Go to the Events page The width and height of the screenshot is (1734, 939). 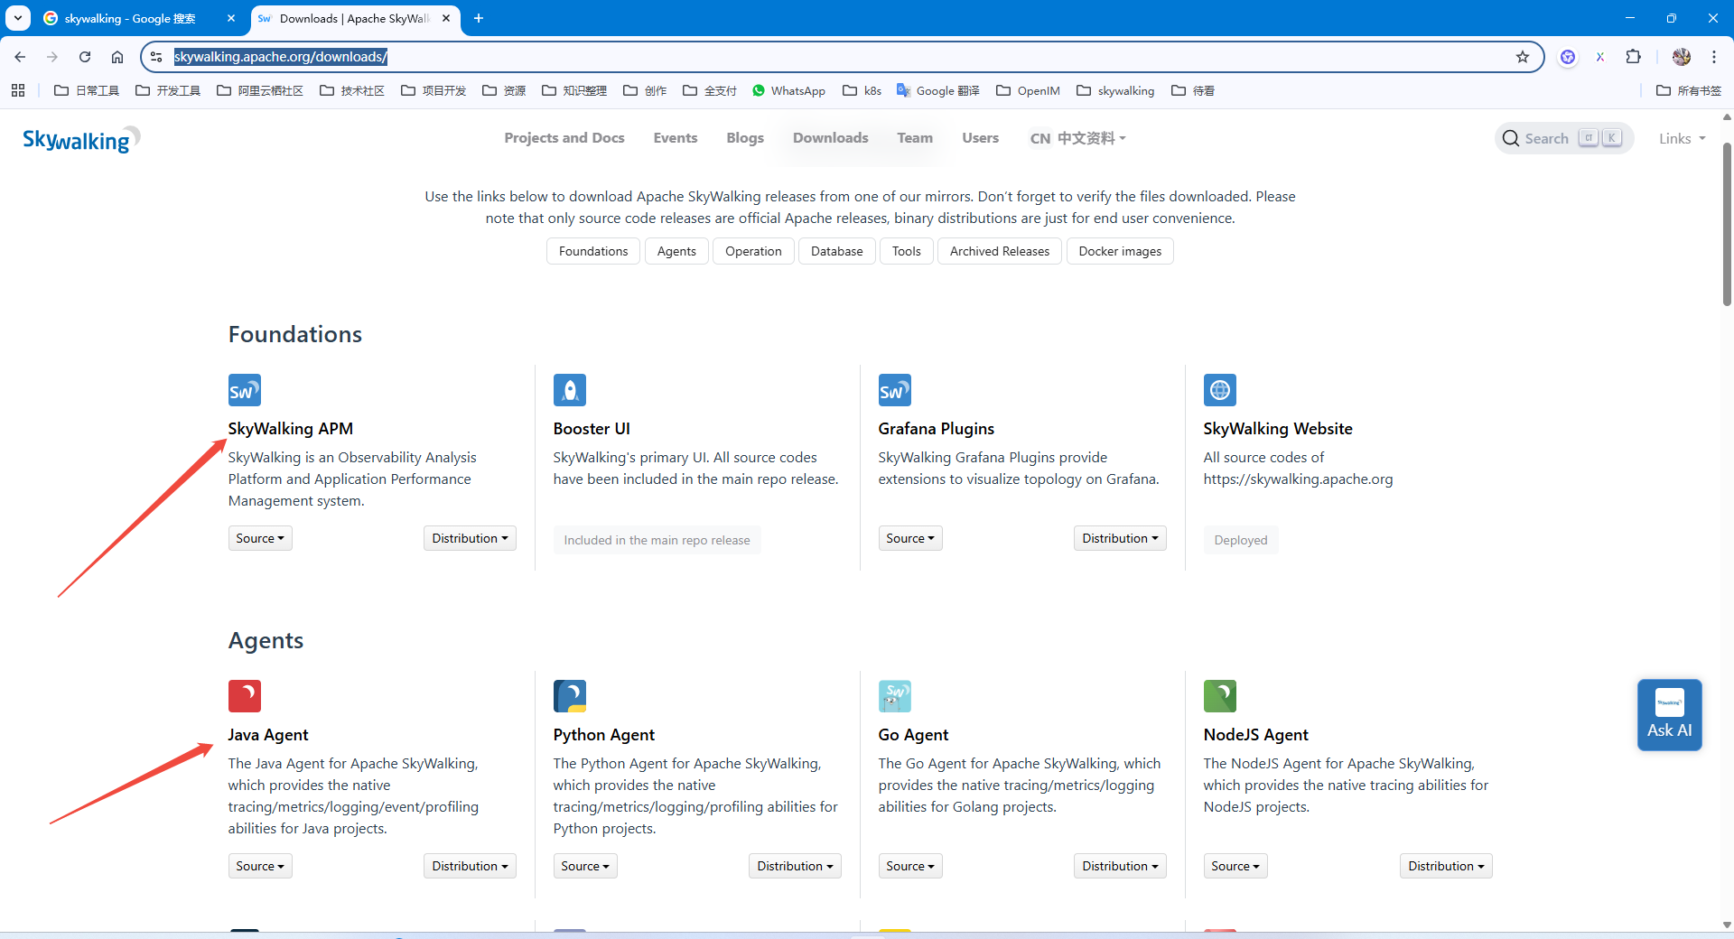[676, 138]
